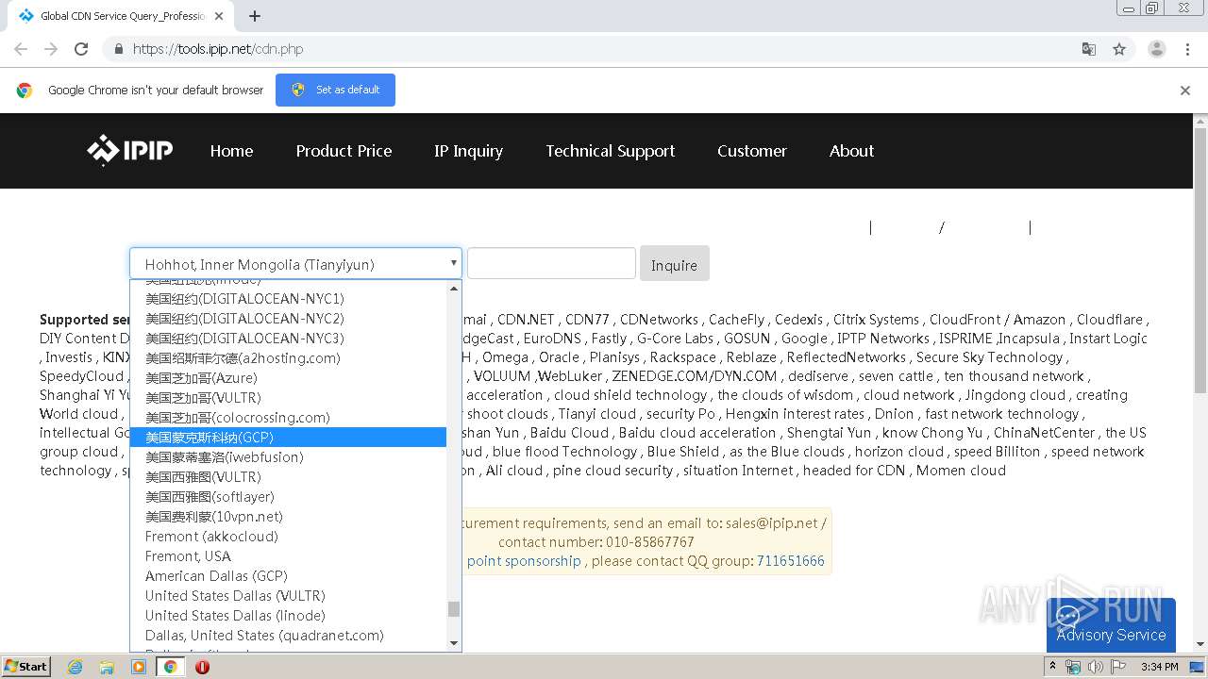Viewport: 1208px width, 679px height.
Task: Open the IP Inquiry menu item
Action: [468, 151]
